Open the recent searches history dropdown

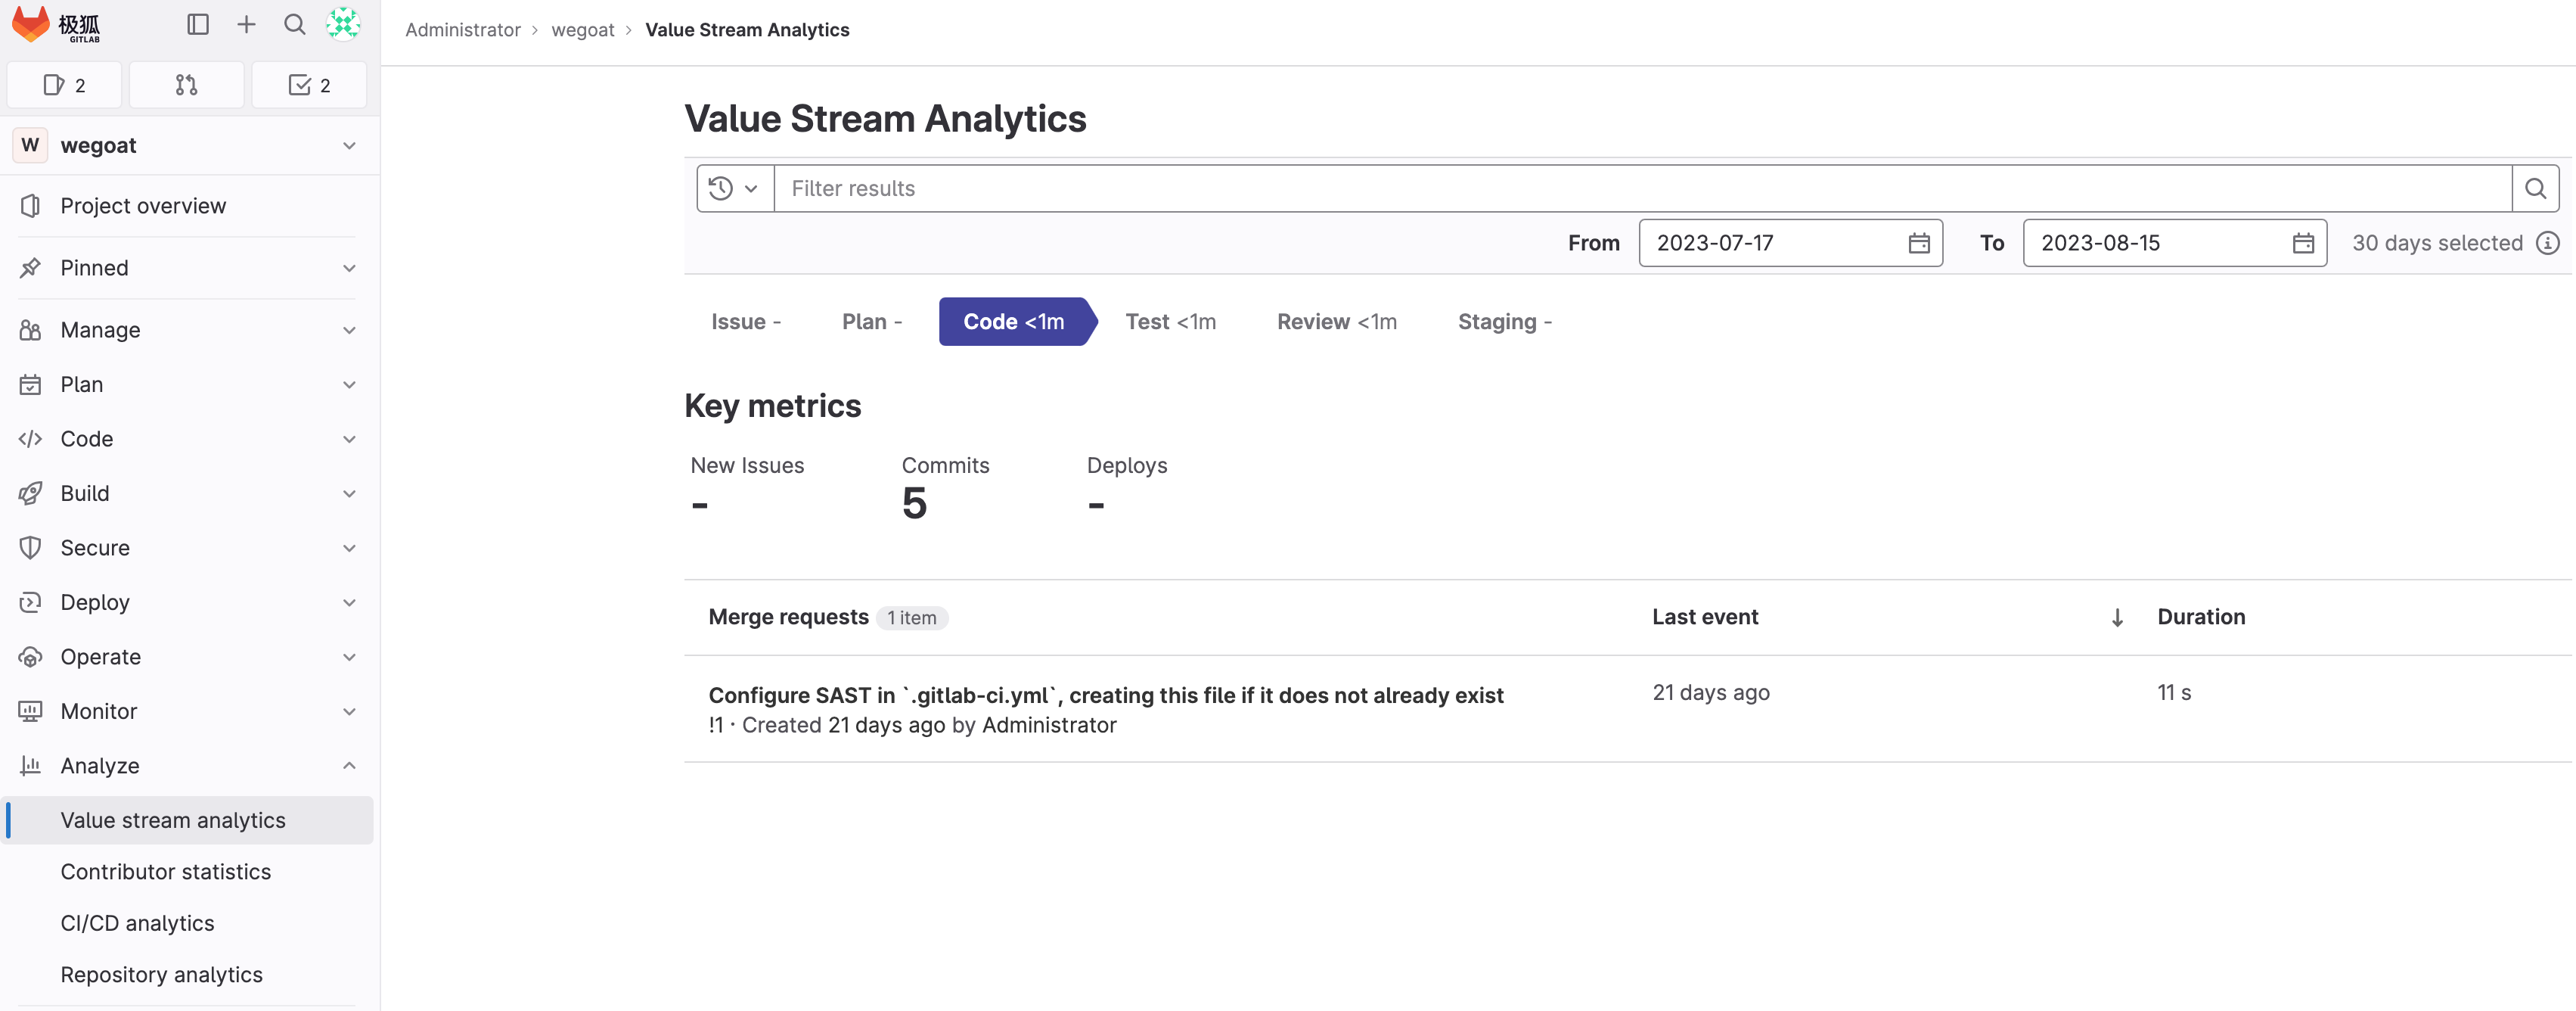pos(734,188)
